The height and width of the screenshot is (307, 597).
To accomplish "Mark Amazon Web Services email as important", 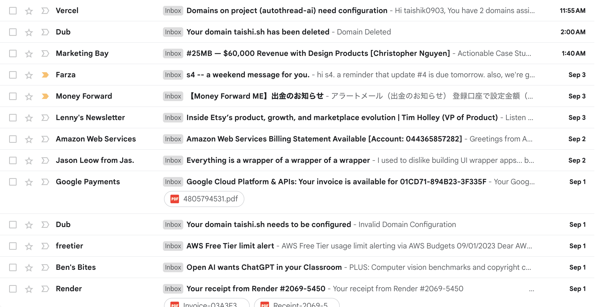I will (x=45, y=139).
